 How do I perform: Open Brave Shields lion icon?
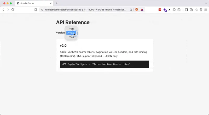[137, 10]
